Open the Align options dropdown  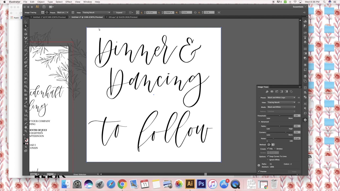tap(131, 12)
